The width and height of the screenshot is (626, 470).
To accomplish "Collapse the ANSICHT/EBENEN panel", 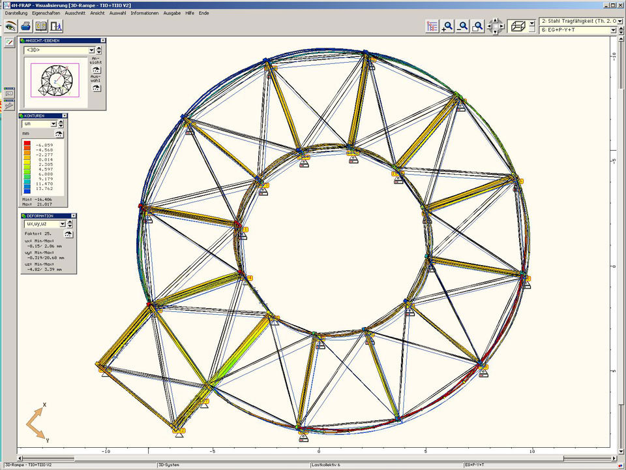I will [102, 40].
